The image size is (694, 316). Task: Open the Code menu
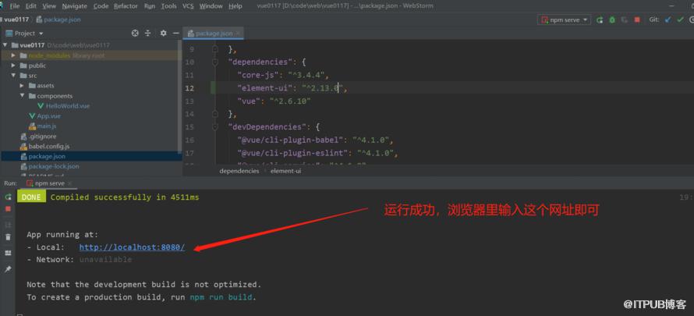[x=101, y=6]
